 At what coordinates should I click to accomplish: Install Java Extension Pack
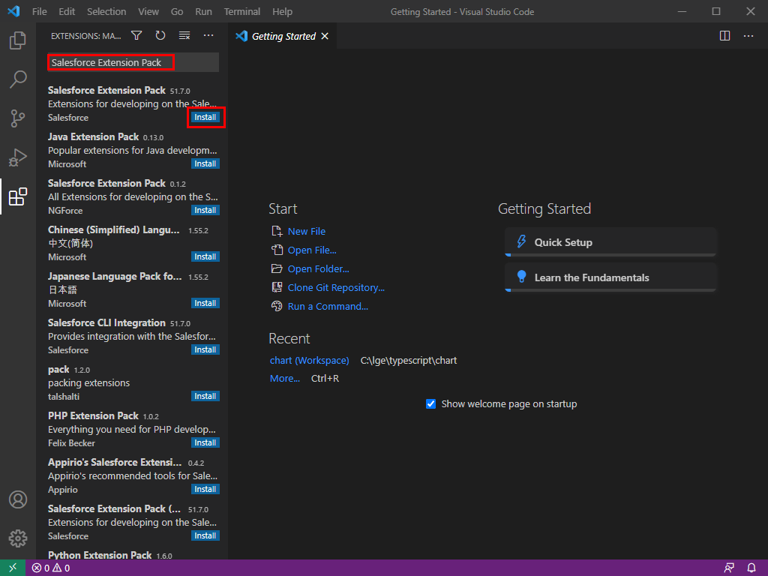[x=205, y=163]
